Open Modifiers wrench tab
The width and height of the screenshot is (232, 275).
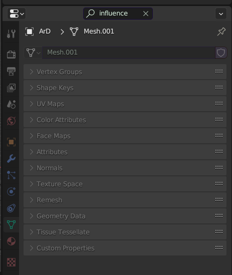[x=11, y=159]
